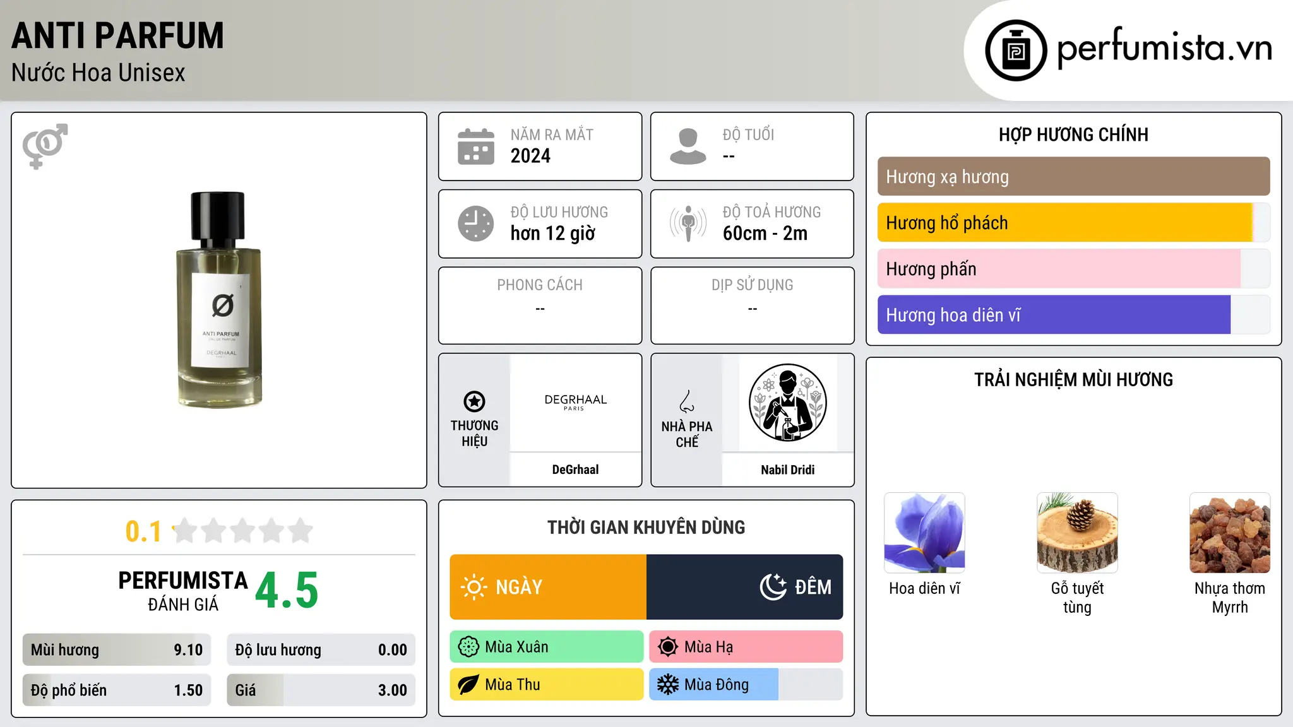This screenshot has width=1293, height=727.
Task: Click the Độ lưu hương 0.00 score bar
Action: pyautogui.click(x=321, y=650)
